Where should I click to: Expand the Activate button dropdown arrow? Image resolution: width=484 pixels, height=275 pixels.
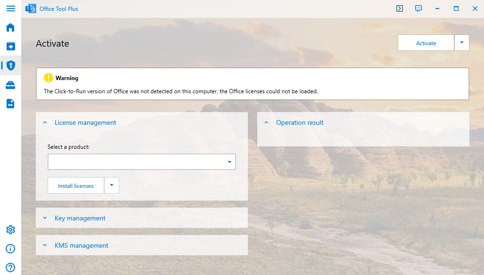(462, 43)
